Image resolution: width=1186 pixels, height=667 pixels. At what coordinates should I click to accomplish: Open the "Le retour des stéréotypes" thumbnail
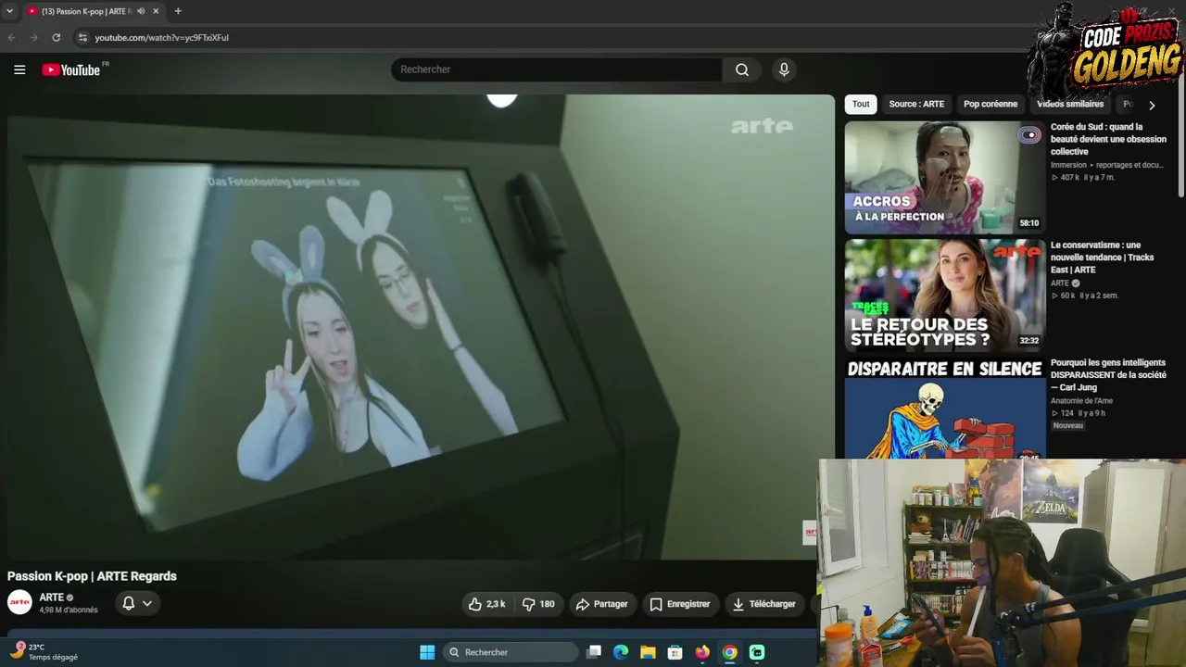(x=945, y=296)
